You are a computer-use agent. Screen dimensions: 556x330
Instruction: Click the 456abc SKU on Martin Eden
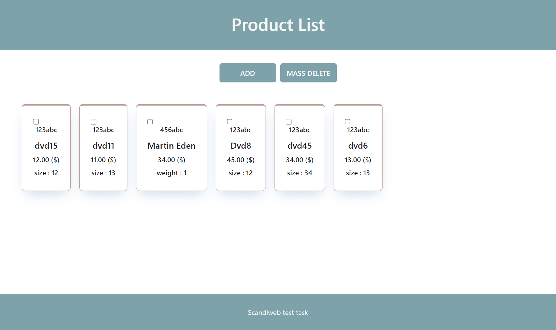pyautogui.click(x=171, y=130)
